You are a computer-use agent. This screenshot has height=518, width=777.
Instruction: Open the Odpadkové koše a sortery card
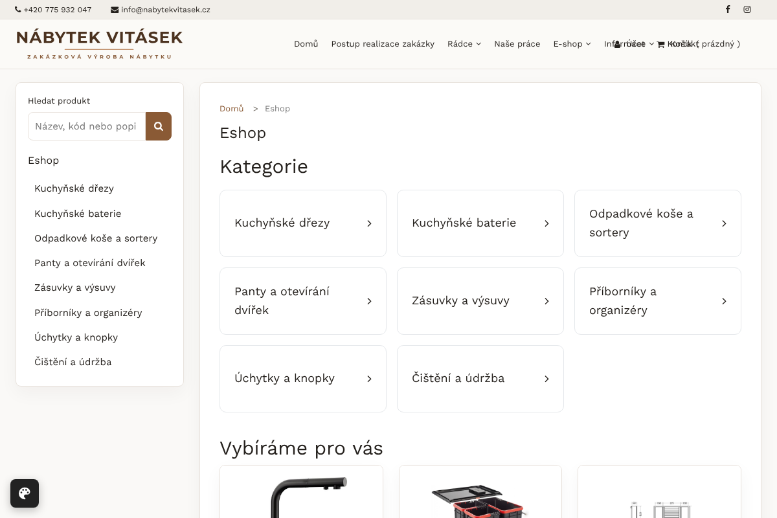pos(658,223)
